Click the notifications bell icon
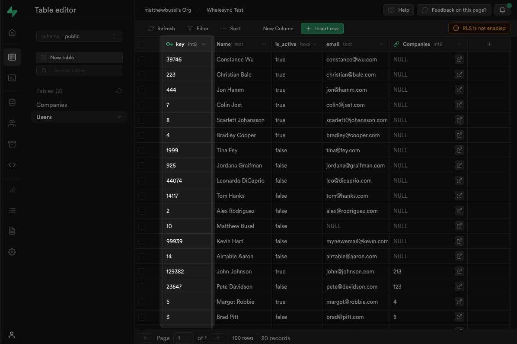This screenshot has height=344, width=517. pyautogui.click(x=502, y=10)
